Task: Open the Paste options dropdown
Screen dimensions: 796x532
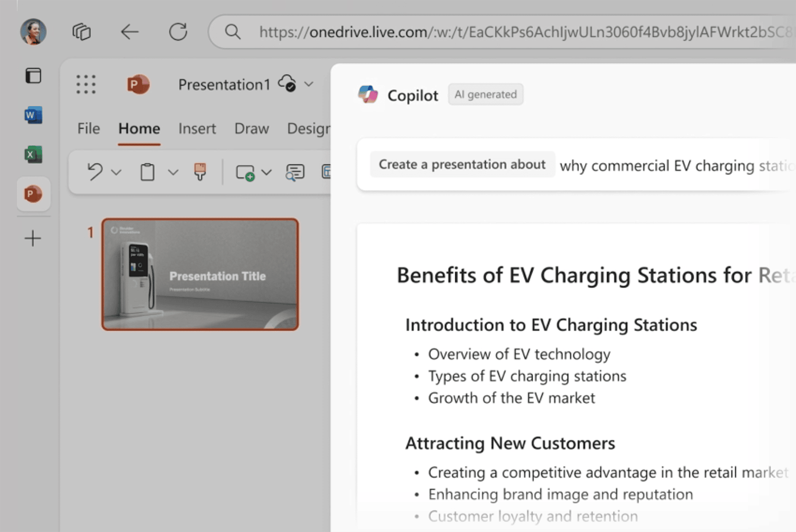Action: pyautogui.click(x=173, y=172)
